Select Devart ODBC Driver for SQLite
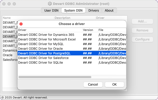Screen dimensions: 158x100 click(72, 63)
